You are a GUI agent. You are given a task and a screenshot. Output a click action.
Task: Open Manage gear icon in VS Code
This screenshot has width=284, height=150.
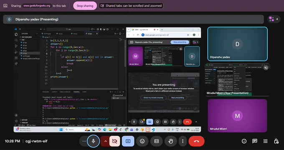click(16, 121)
